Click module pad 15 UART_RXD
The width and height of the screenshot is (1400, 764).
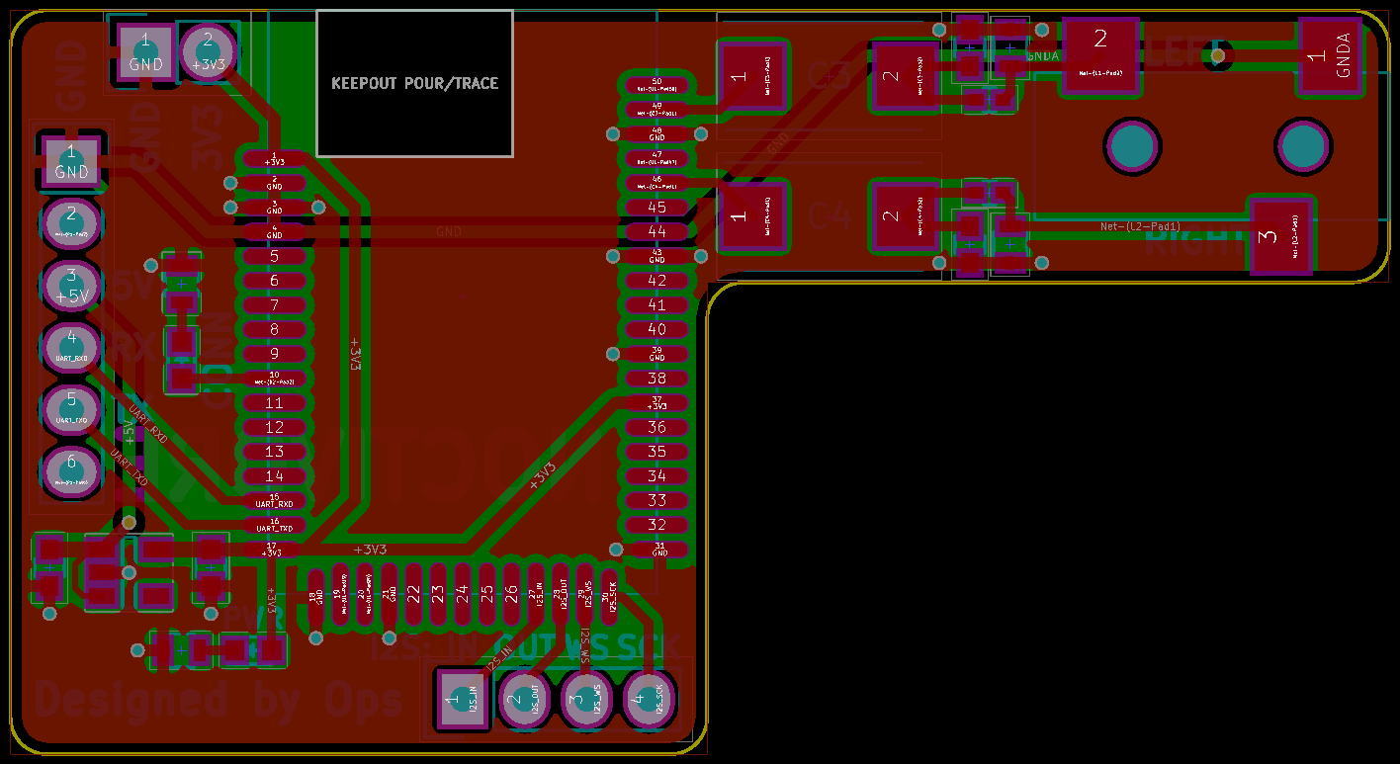coord(275,500)
